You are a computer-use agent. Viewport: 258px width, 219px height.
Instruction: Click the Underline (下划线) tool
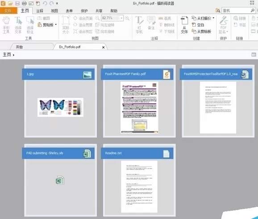point(167,31)
